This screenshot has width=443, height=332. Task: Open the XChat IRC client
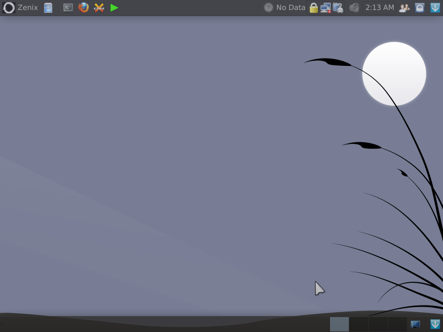click(99, 8)
